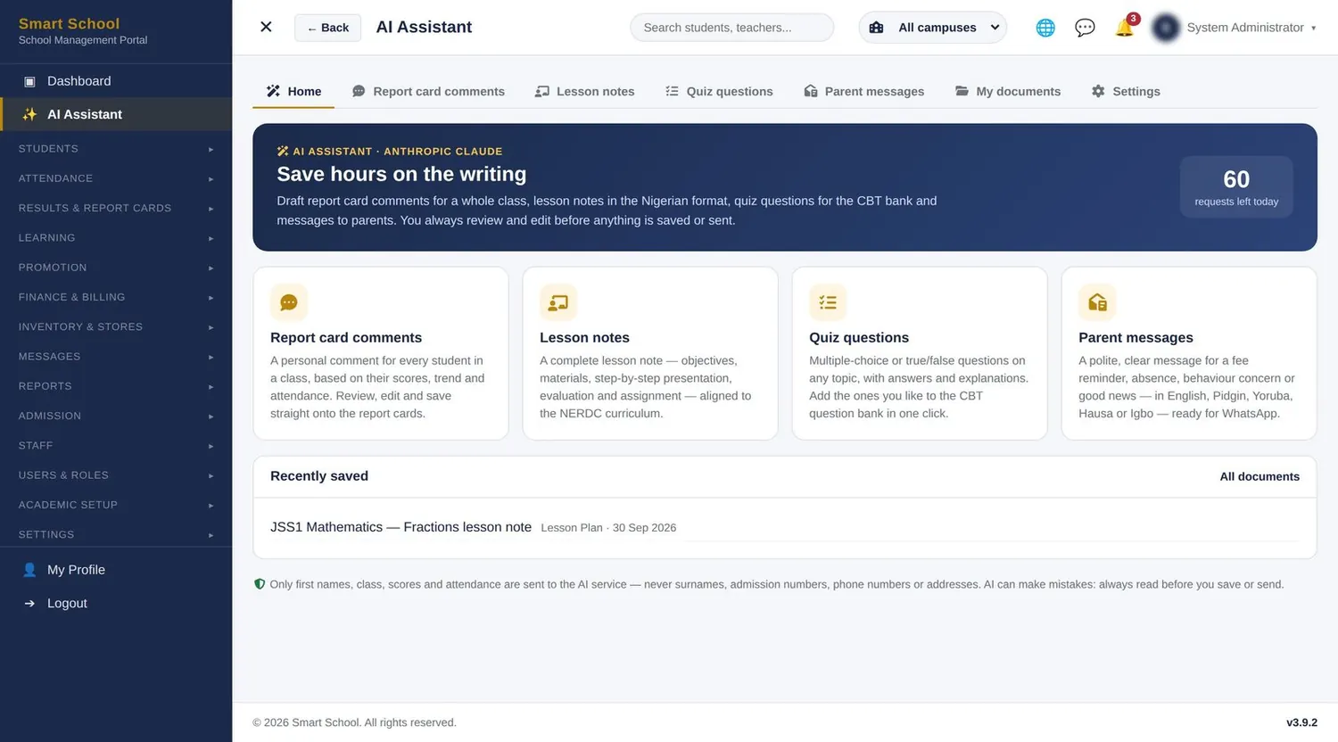
Task: Expand the Attendance sidebar section
Action: [x=116, y=178]
